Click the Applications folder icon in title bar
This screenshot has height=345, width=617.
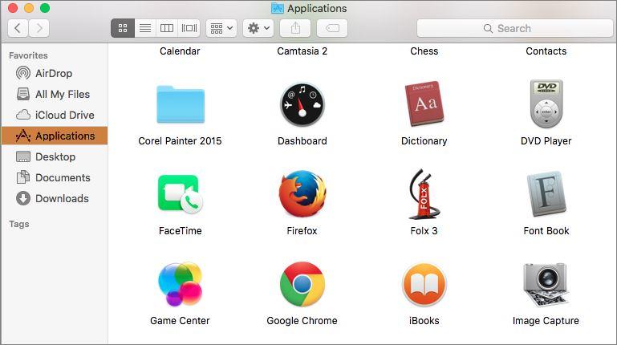click(278, 8)
